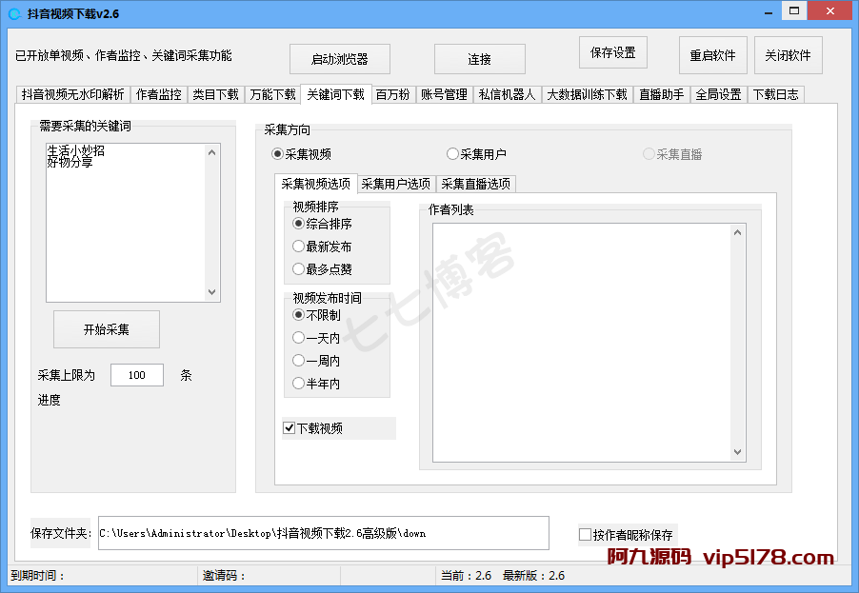Switch to the 作者监控 tab
The height and width of the screenshot is (593, 859).
click(x=159, y=94)
